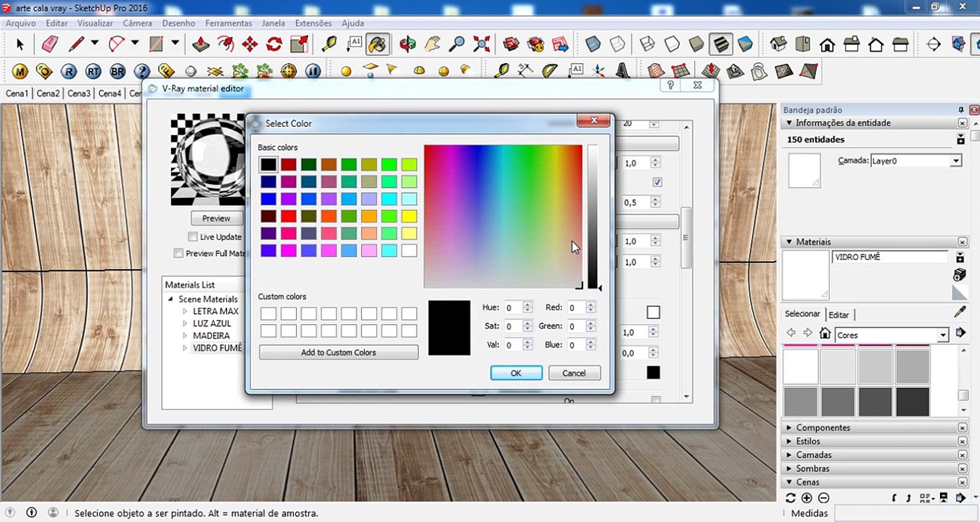Add a new scene plus icon
Viewport: 980px width, 522px height.
pos(807,498)
